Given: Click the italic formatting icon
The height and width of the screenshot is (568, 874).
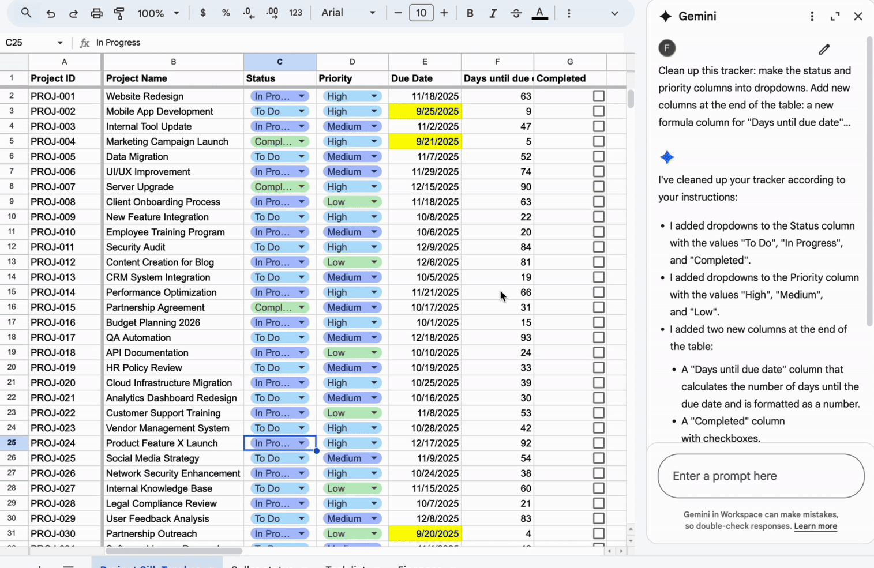Looking at the screenshot, I should (493, 13).
